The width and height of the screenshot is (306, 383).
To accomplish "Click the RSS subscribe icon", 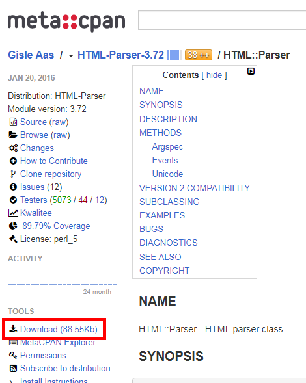I will [x=13, y=368].
